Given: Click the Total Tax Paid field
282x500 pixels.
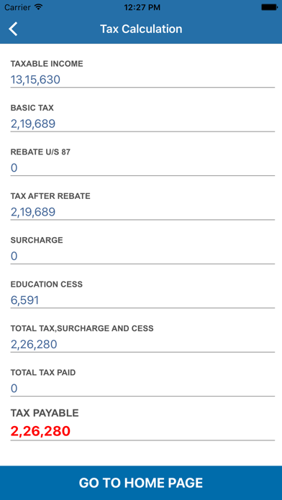Looking at the screenshot, I should tap(142, 389).
